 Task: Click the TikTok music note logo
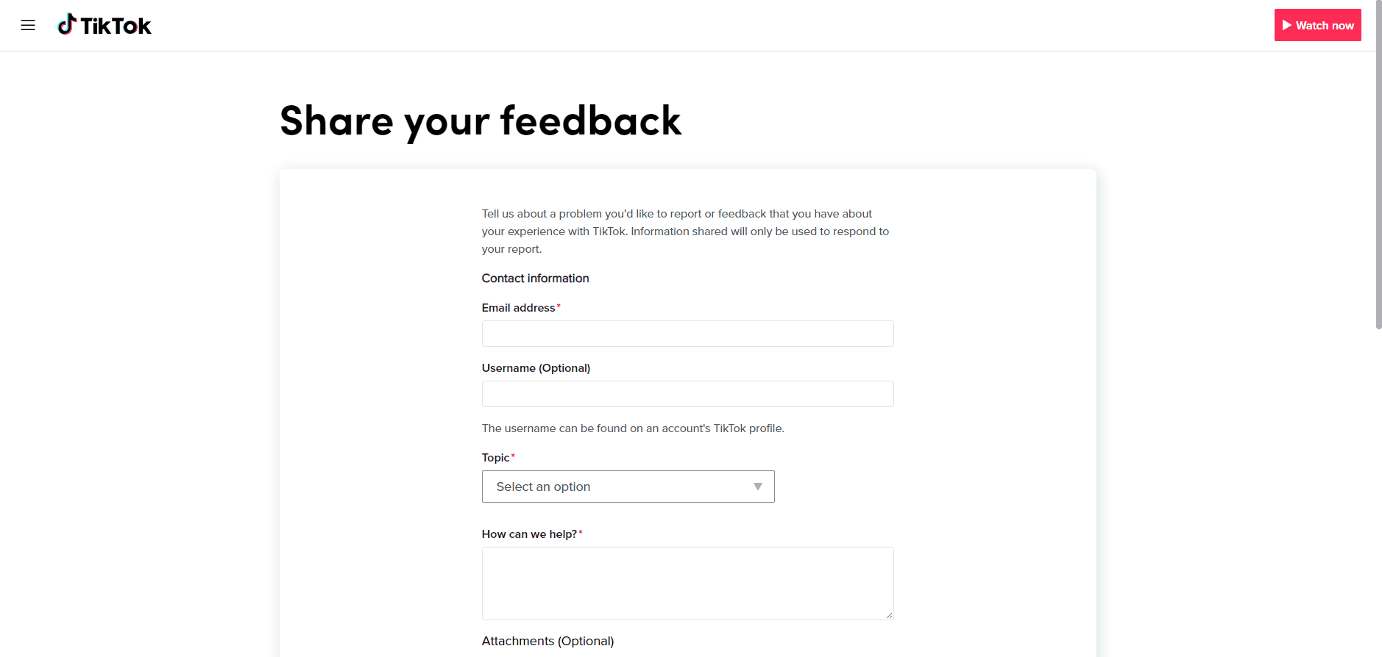click(67, 24)
